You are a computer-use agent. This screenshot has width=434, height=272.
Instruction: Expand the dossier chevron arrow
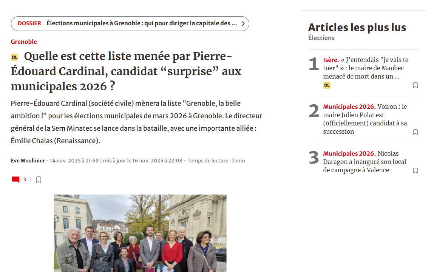click(x=243, y=23)
